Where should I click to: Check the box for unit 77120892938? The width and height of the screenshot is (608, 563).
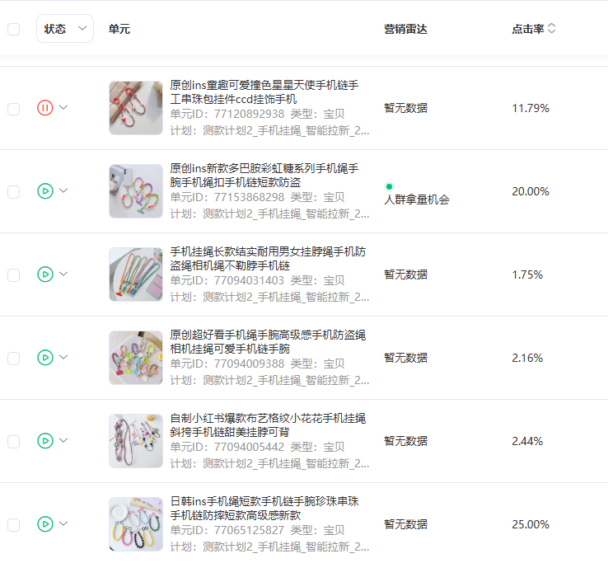tap(13, 109)
